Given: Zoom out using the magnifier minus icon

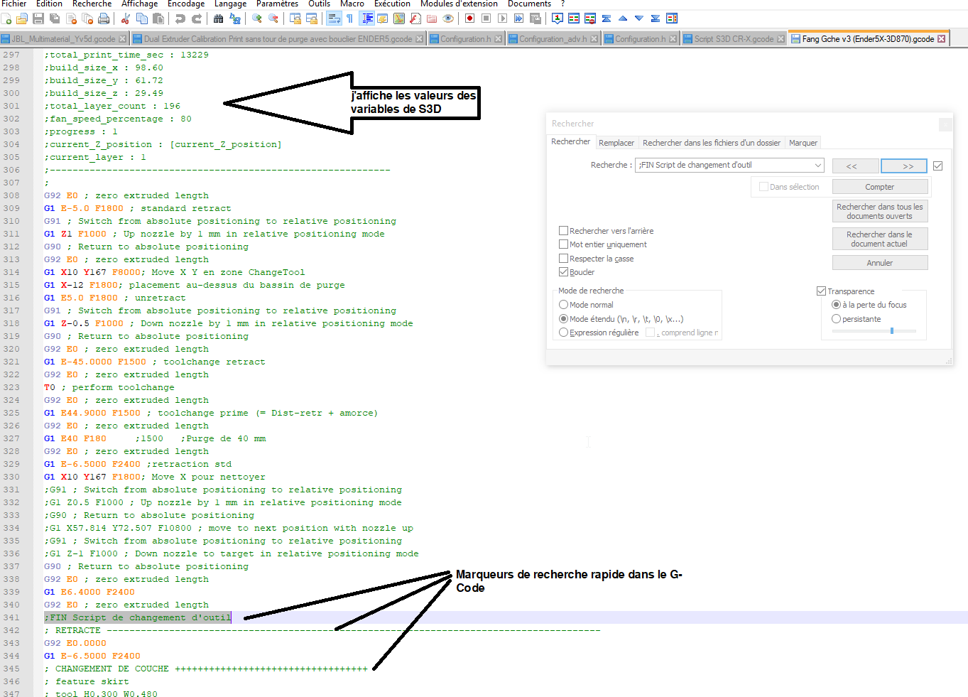Looking at the screenshot, I should pos(273,18).
